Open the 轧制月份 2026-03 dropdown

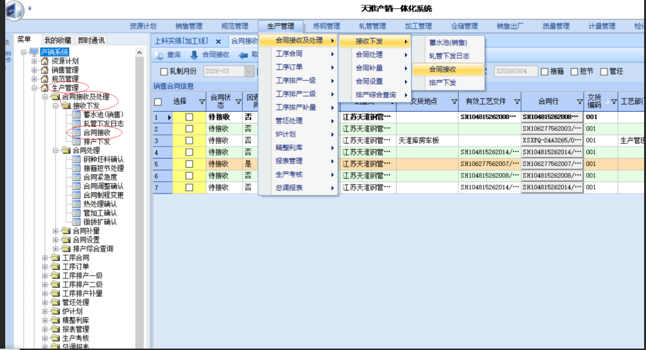coord(249,72)
